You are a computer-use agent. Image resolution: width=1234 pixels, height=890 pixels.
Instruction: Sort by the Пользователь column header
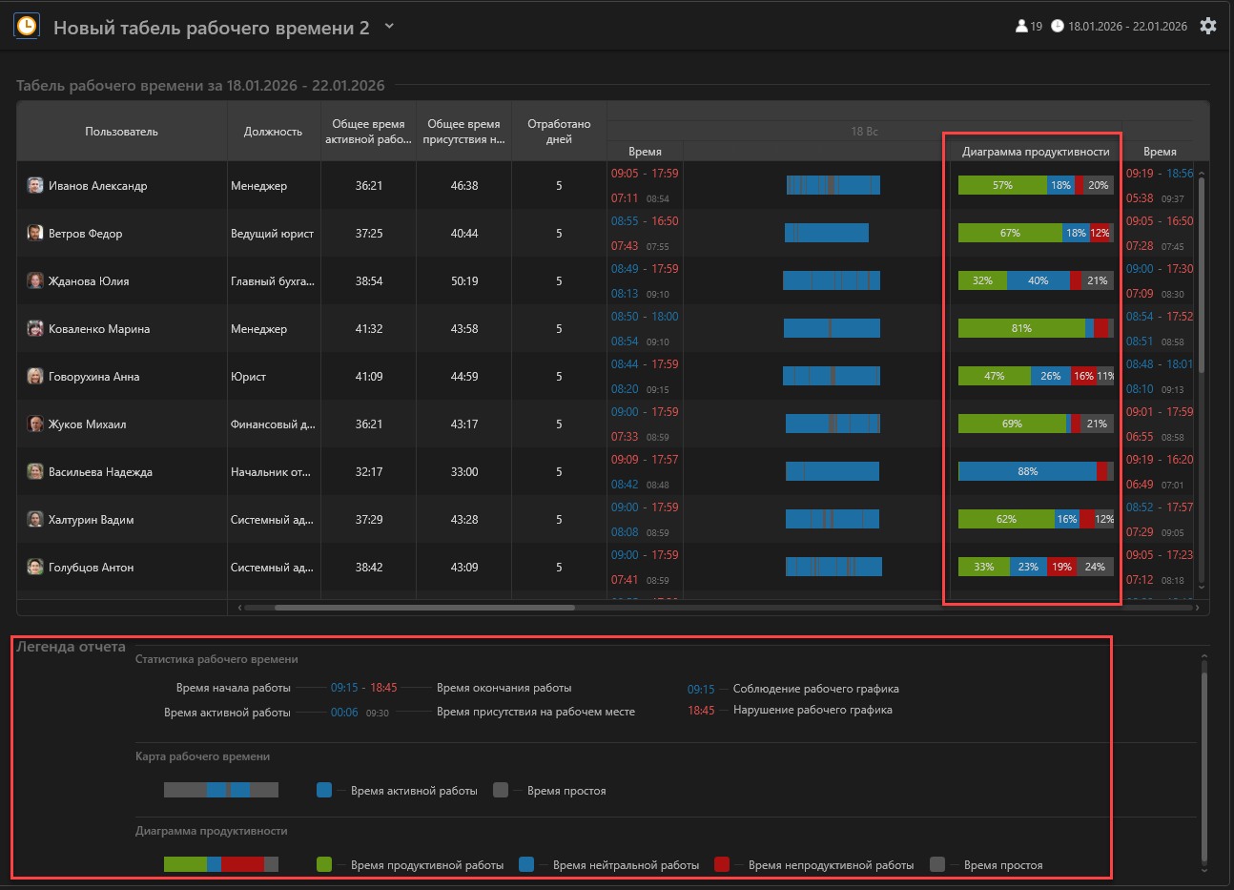(121, 132)
